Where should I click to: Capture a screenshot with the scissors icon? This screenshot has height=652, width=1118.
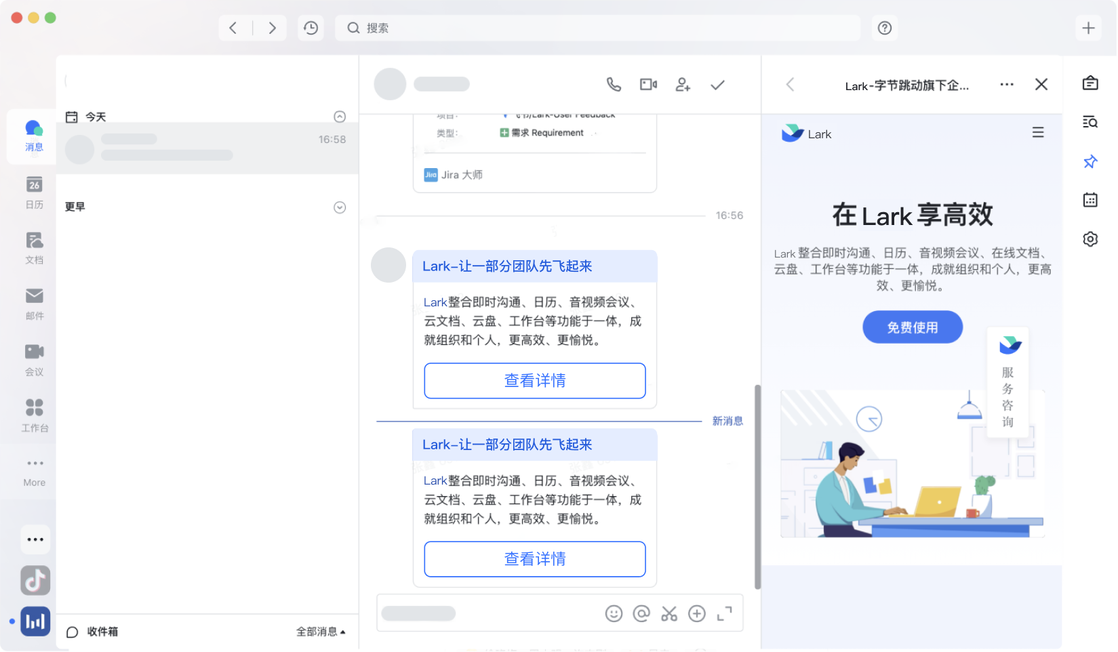coord(669,613)
